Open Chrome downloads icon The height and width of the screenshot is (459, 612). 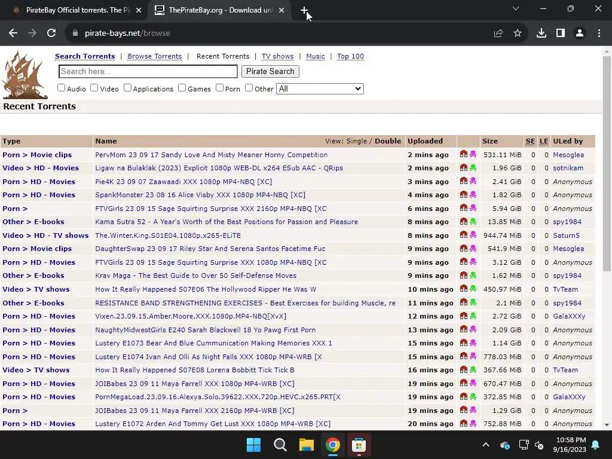pos(541,33)
